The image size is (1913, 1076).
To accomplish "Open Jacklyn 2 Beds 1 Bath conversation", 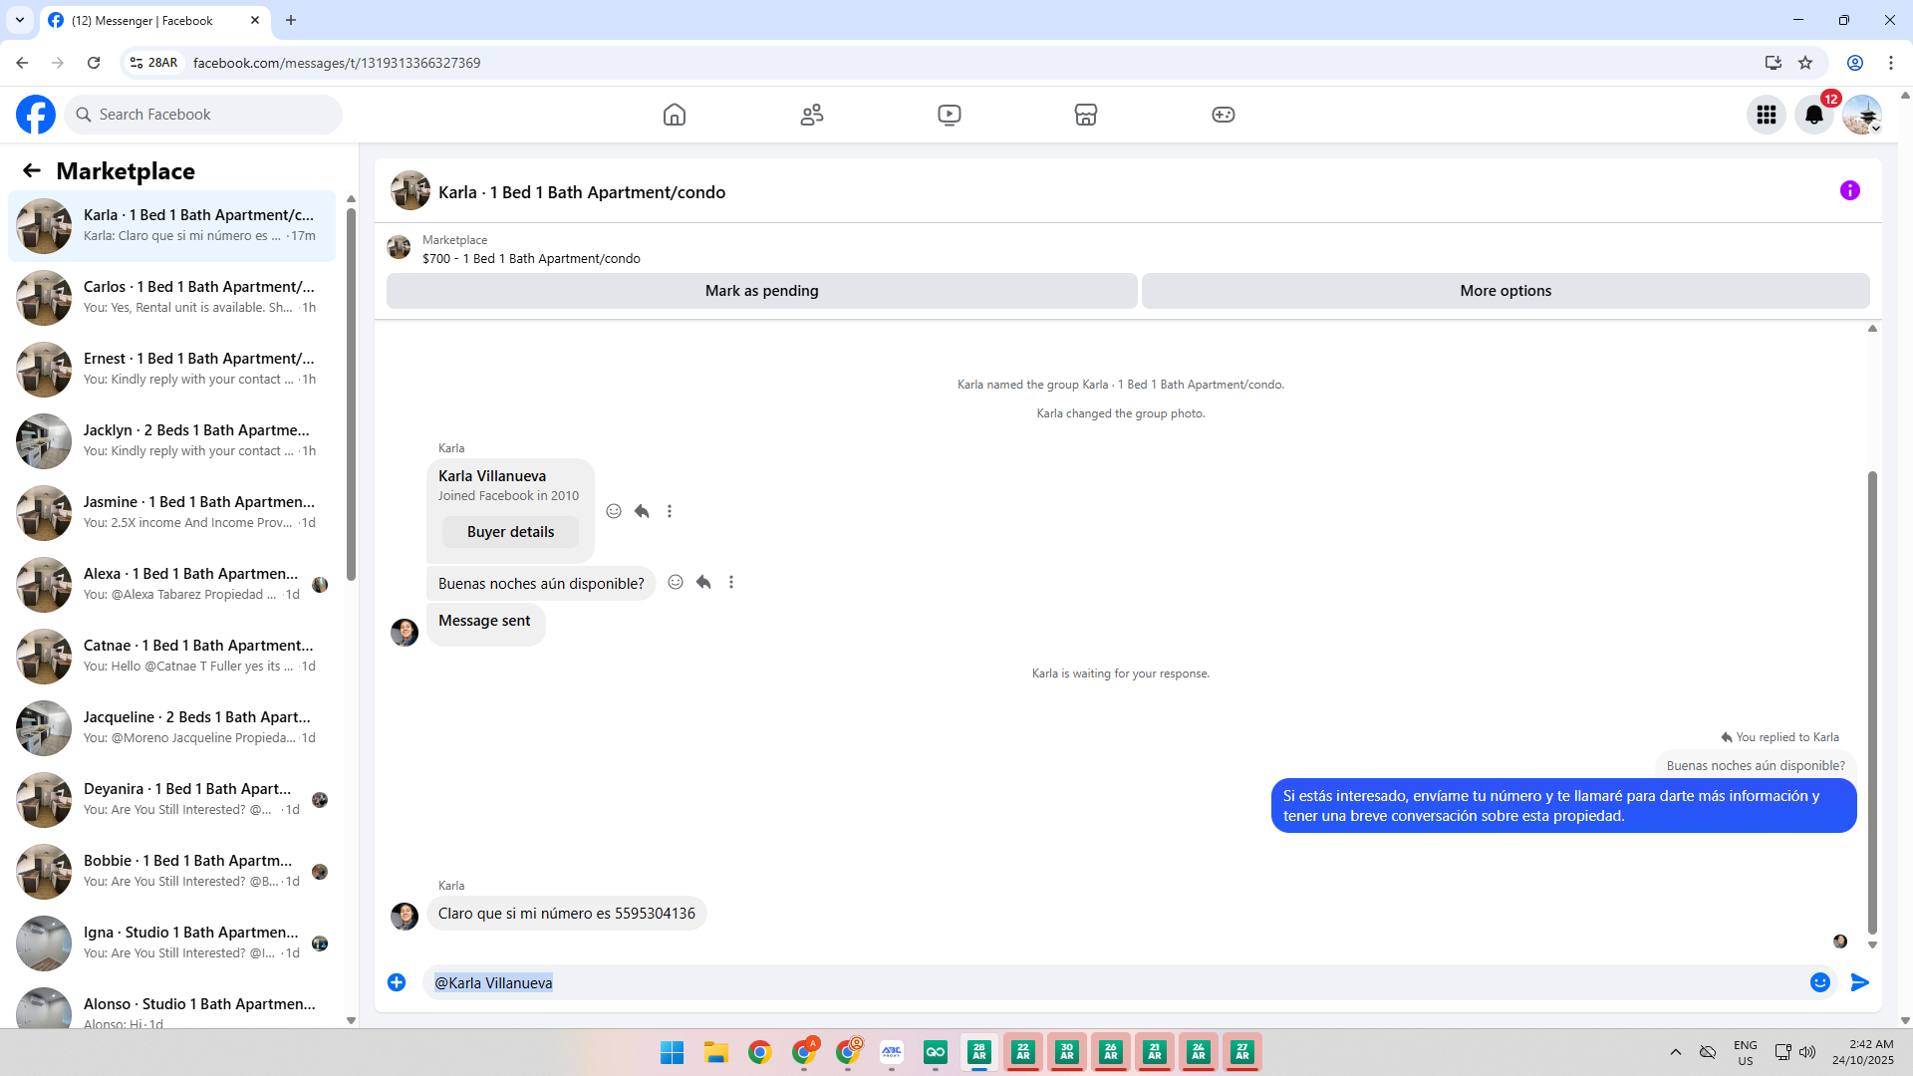I will (x=171, y=441).
